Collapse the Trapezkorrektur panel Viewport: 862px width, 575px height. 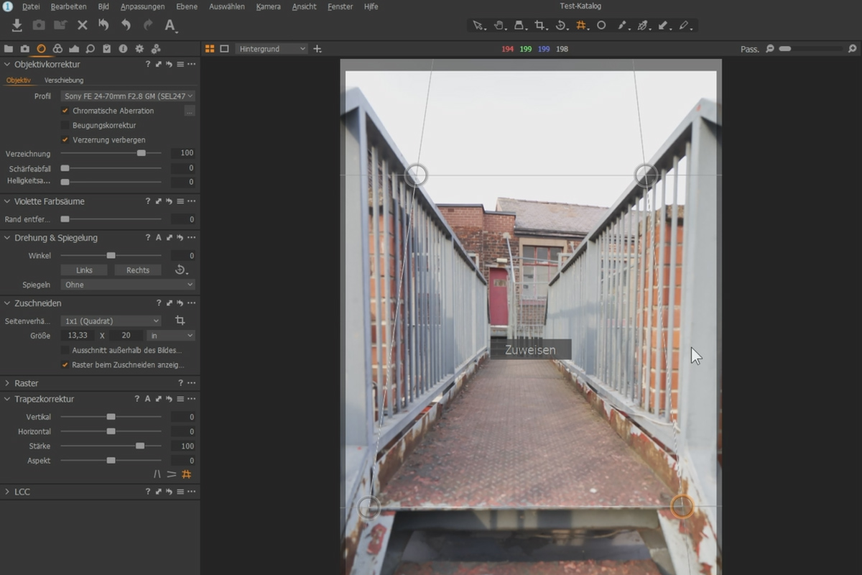tap(7, 399)
